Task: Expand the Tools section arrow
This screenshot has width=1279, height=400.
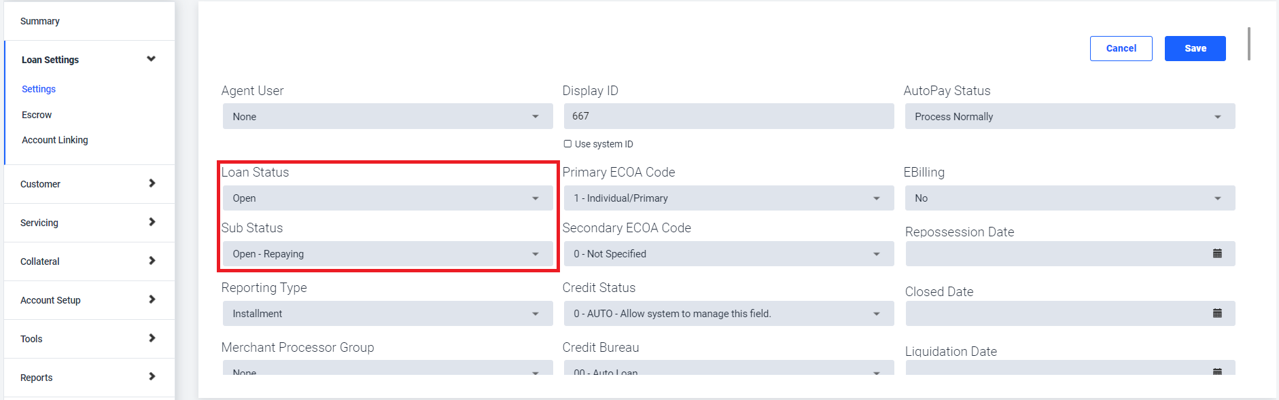Action: pyautogui.click(x=152, y=338)
